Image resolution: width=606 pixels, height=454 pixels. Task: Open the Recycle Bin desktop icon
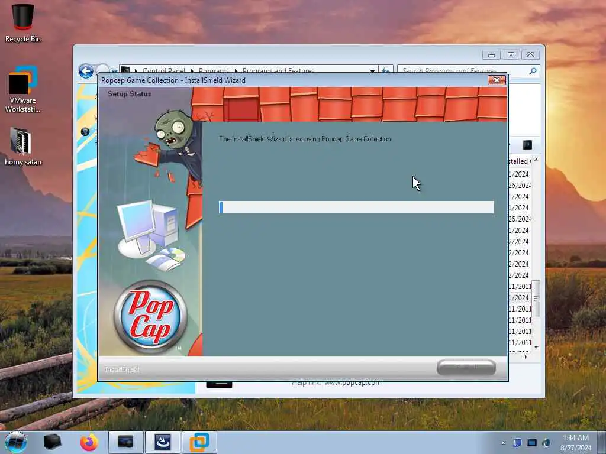coord(22,22)
